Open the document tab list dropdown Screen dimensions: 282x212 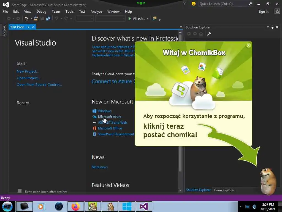coord(181,27)
